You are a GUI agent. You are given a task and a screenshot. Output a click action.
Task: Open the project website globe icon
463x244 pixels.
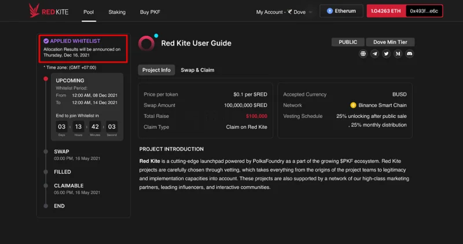click(363, 54)
